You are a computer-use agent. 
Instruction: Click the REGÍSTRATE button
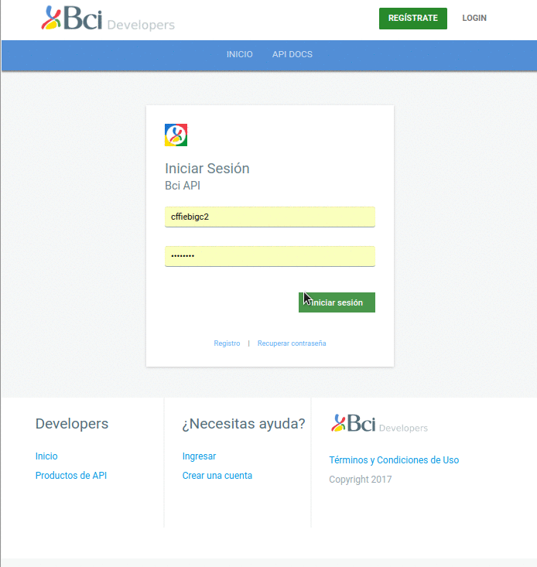tap(413, 18)
